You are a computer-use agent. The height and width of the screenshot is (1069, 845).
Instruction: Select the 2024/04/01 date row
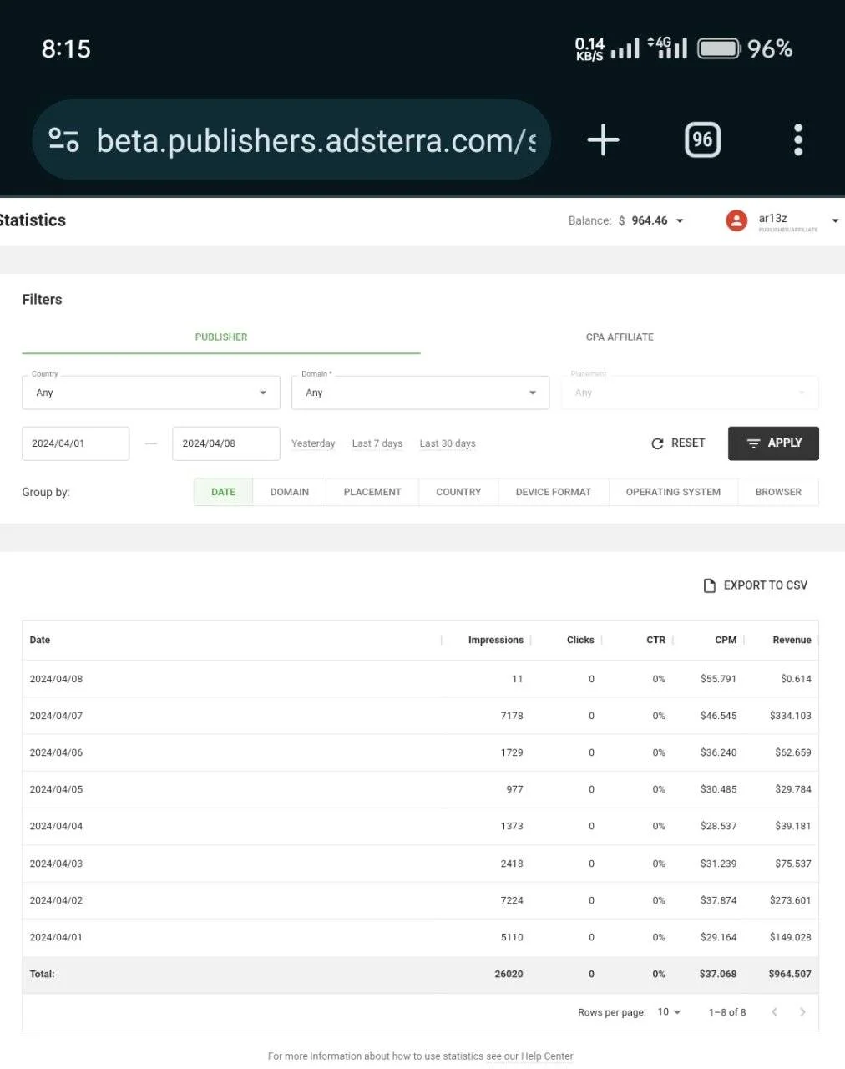pos(420,937)
